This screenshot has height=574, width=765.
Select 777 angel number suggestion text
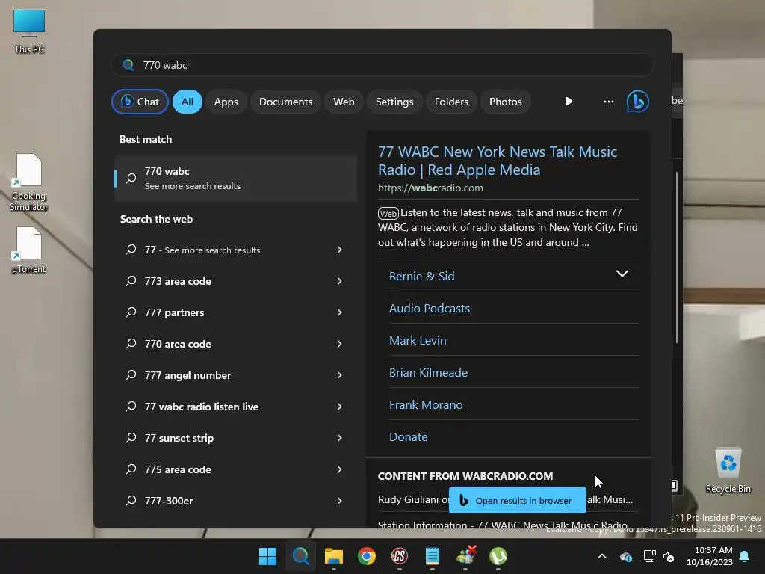(x=188, y=375)
